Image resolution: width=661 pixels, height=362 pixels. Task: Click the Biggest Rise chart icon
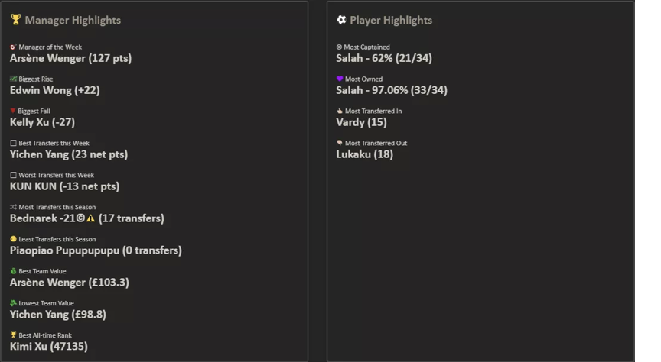pyautogui.click(x=13, y=79)
